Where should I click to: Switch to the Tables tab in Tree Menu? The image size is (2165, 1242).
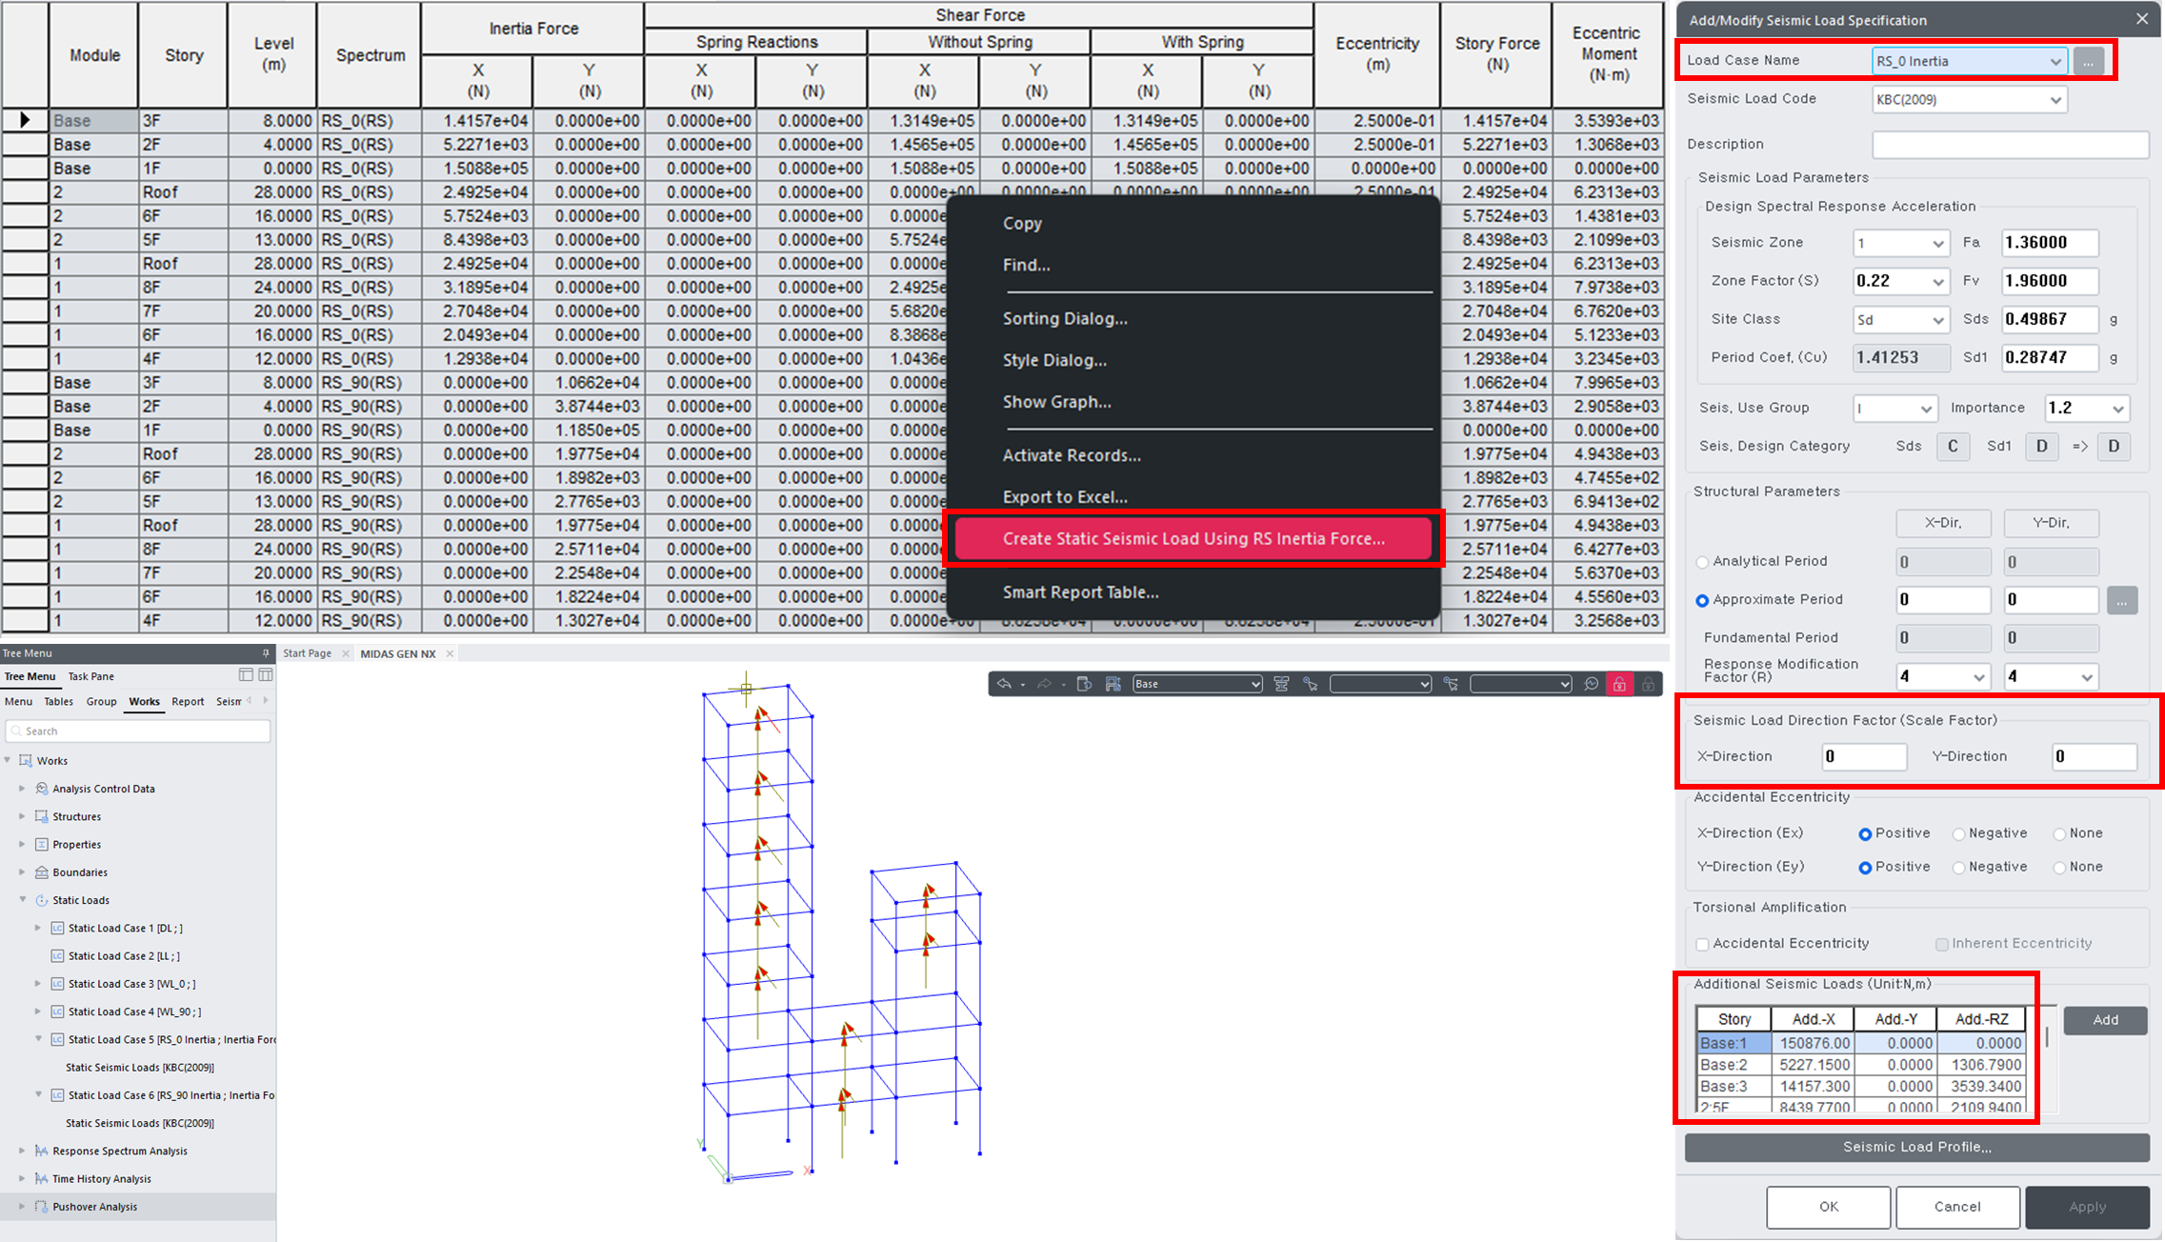pos(58,701)
